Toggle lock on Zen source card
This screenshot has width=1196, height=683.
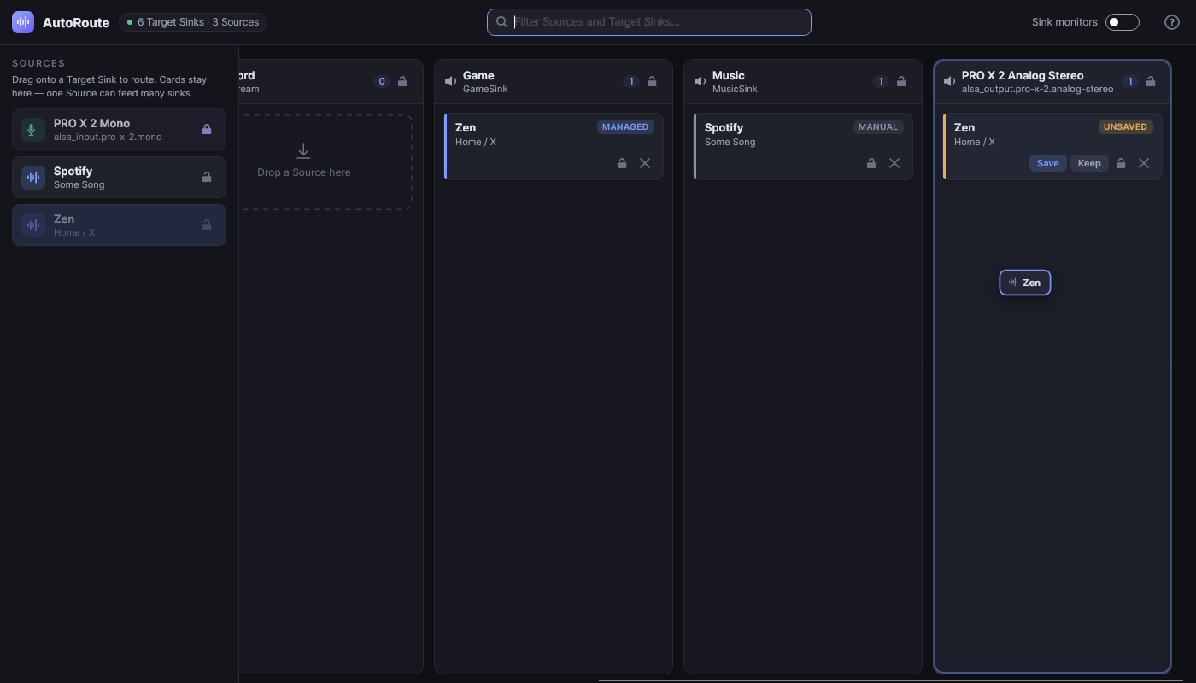pos(207,225)
